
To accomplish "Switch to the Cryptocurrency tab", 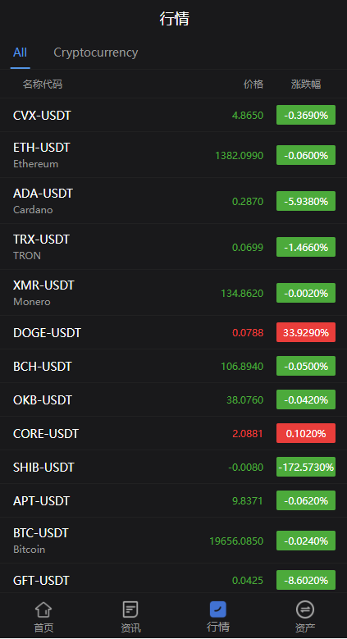I will 95,52.
